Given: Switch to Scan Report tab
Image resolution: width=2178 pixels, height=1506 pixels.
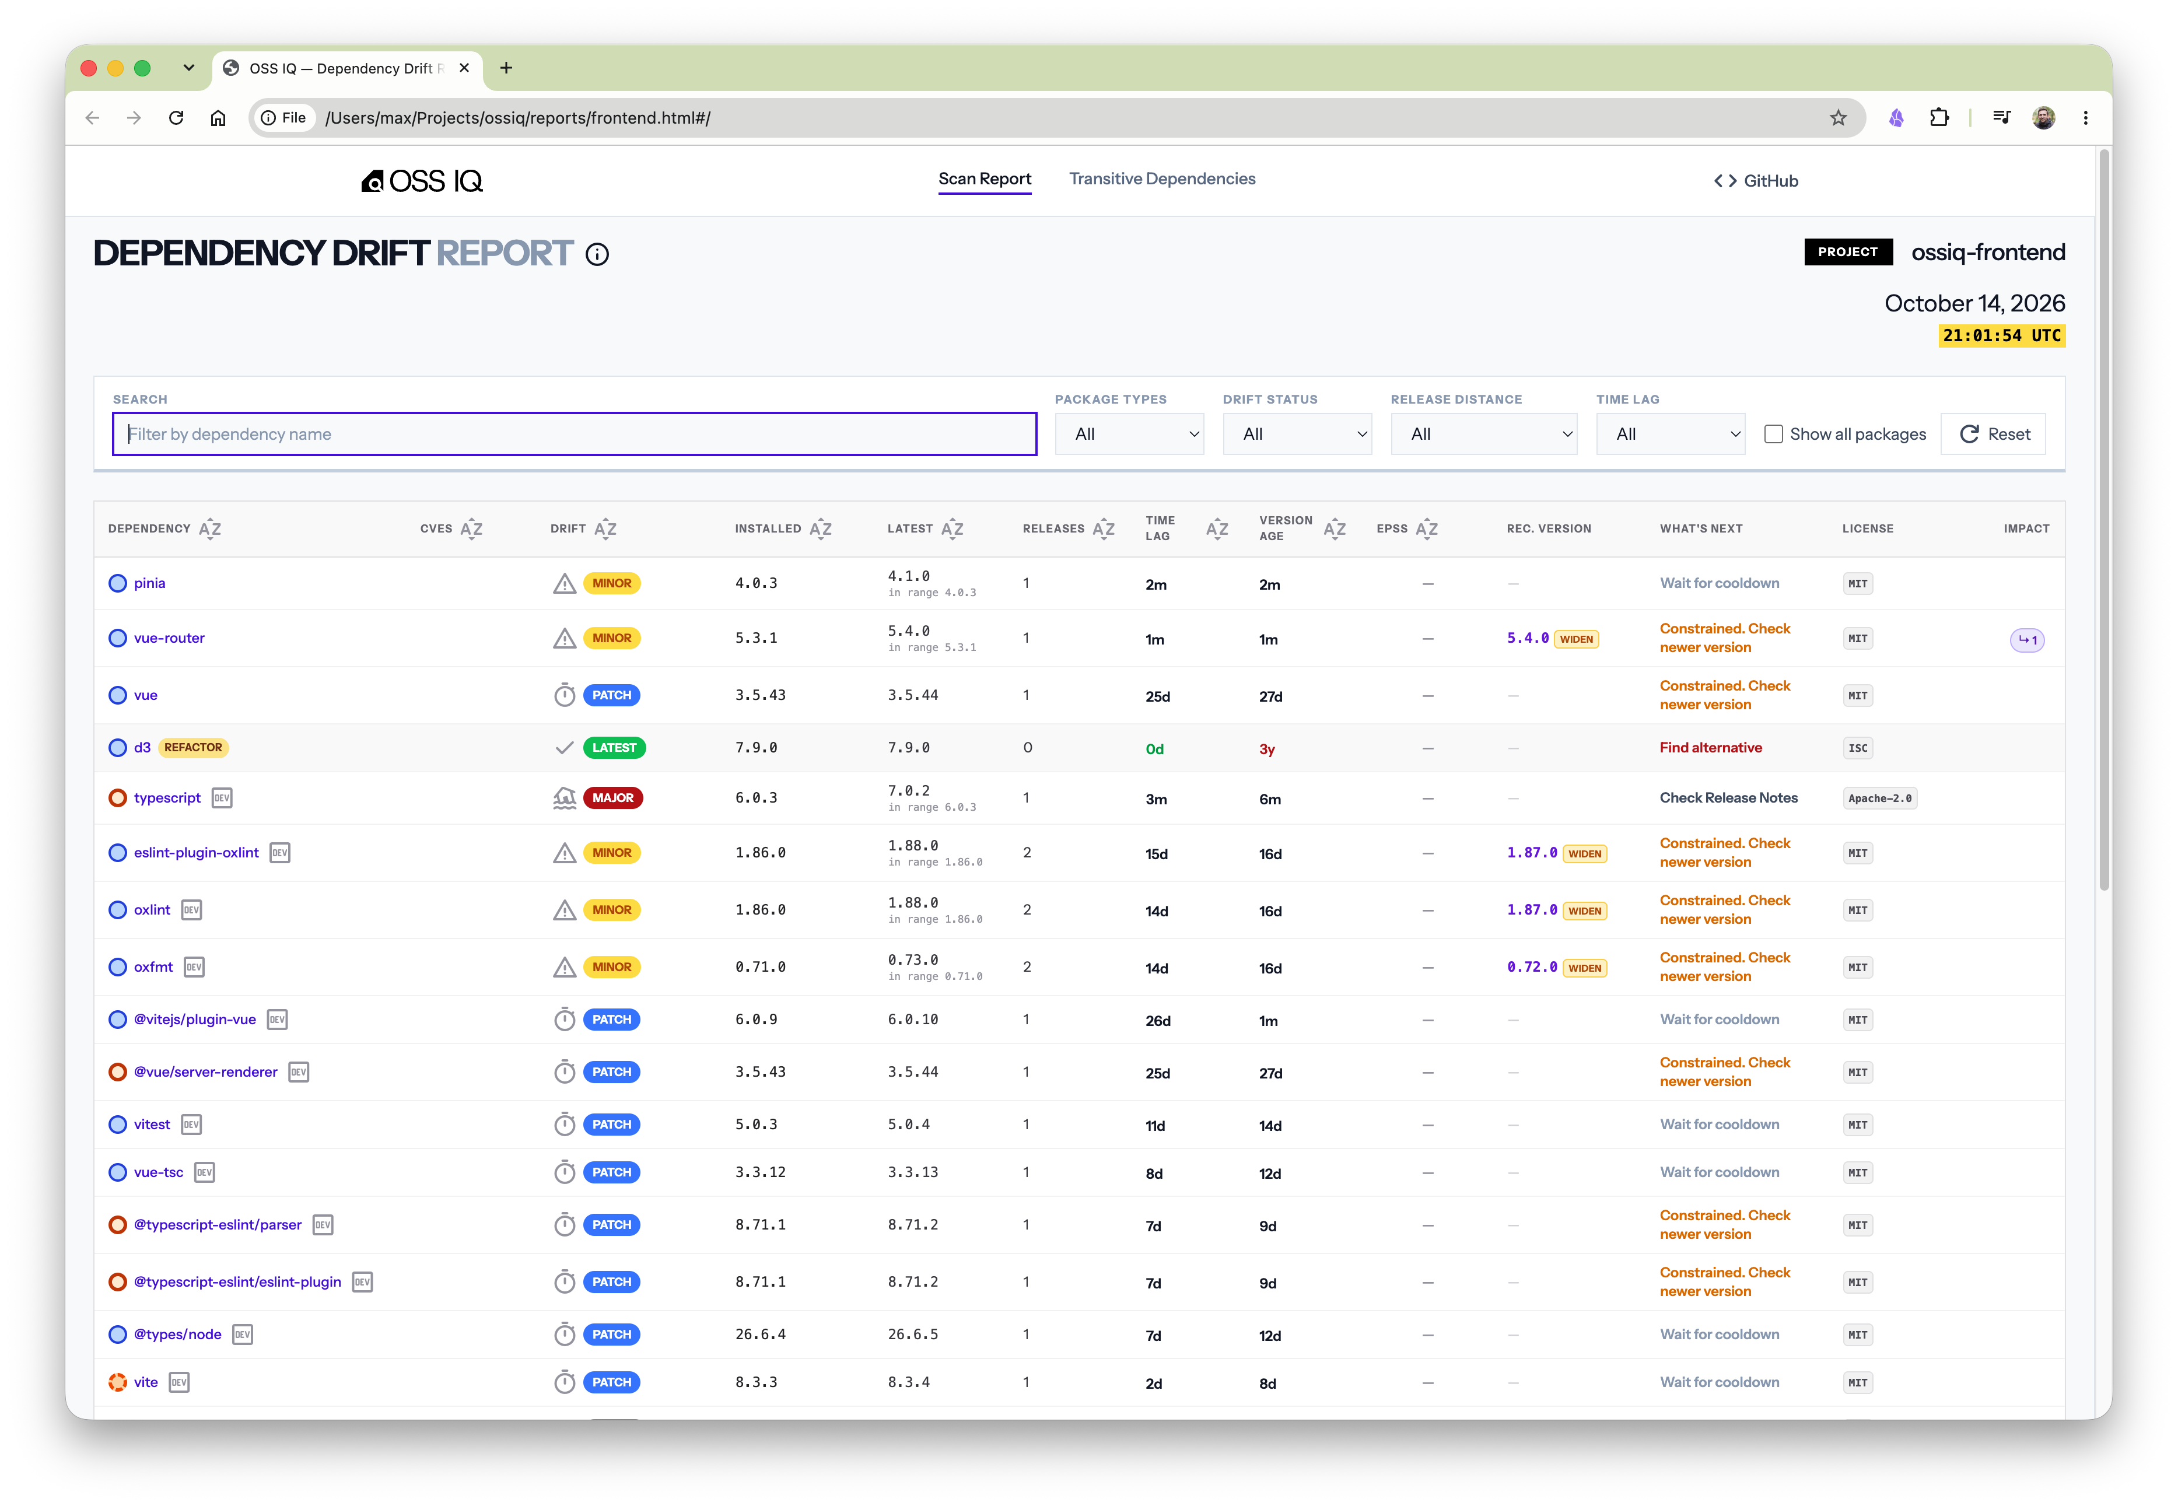Looking at the screenshot, I should point(984,179).
